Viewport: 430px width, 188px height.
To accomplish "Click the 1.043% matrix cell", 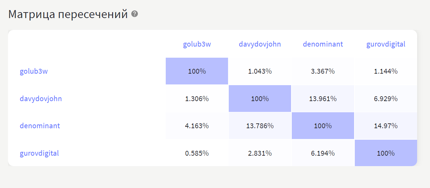I will (x=260, y=71).
